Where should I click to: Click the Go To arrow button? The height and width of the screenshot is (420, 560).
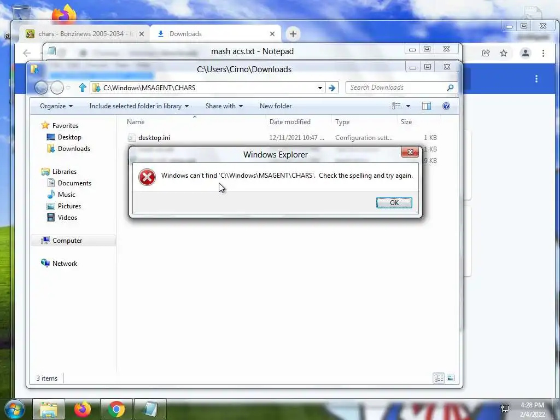[x=332, y=88]
